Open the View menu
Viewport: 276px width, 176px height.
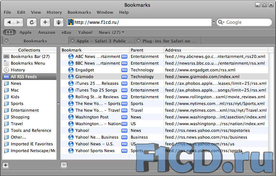pyautogui.click(x=36, y=12)
